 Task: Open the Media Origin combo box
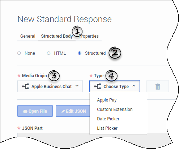coord(50,86)
